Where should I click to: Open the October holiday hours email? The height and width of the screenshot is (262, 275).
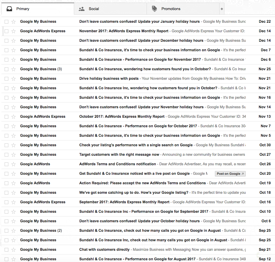point(139,221)
